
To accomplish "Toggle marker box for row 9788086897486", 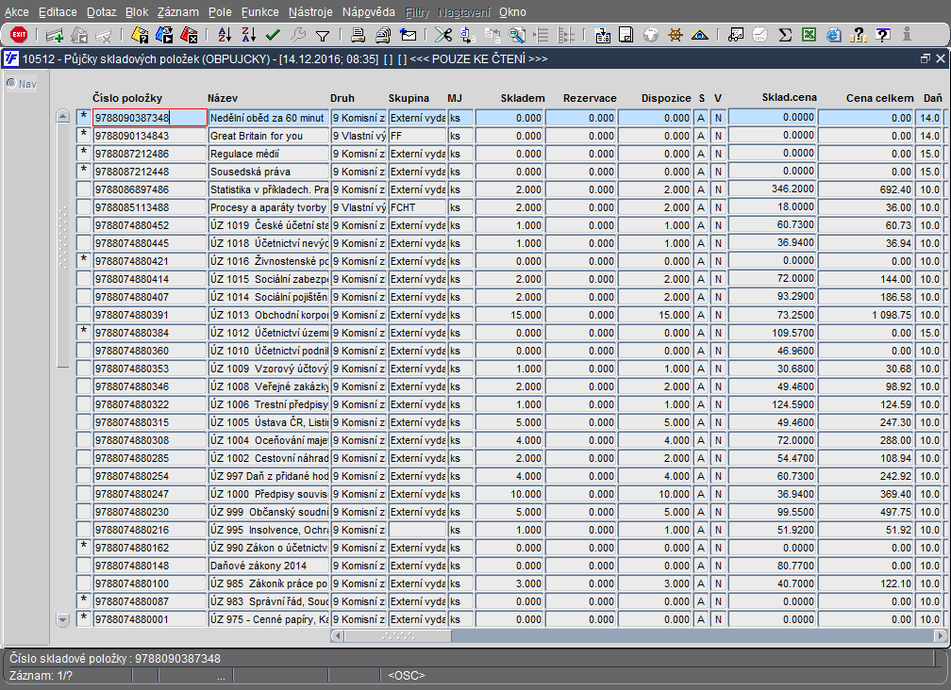I will [x=84, y=189].
